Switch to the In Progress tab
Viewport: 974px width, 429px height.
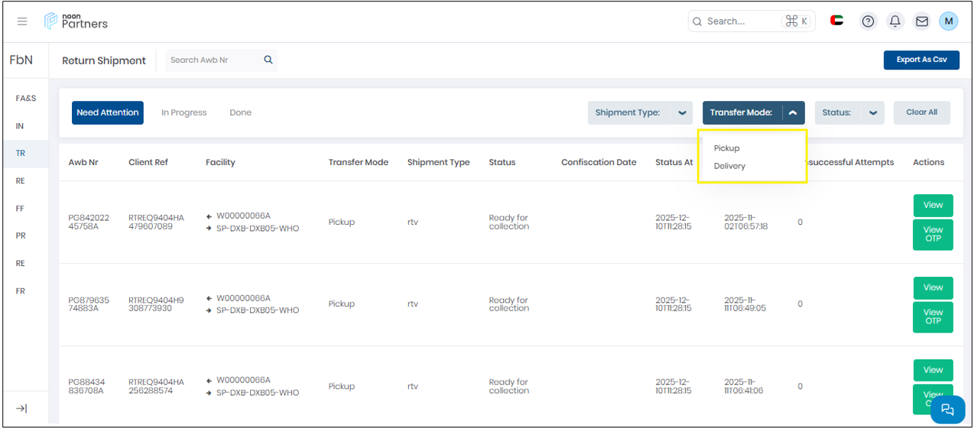click(183, 112)
